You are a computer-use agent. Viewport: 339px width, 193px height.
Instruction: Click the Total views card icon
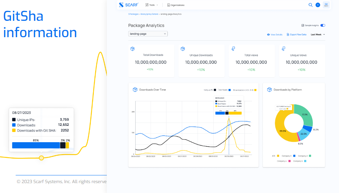pyautogui.click(x=233, y=49)
